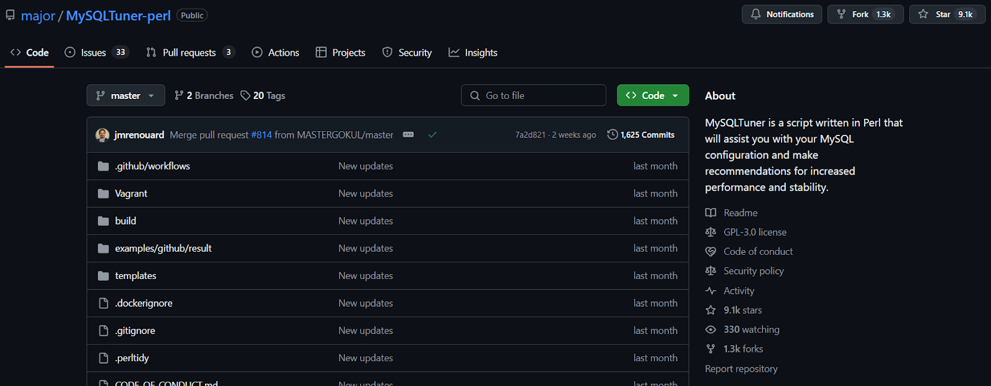Screen dimensions: 991x386
Task: Click the green commit status checkmark
Action: (x=432, y=135)
